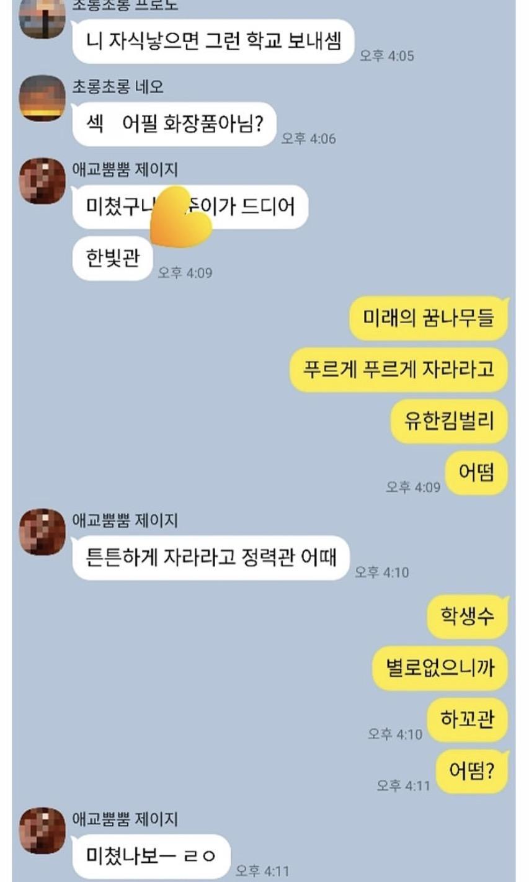Select the yellow 어떰? bubble with question mark
The width and height of the screenshot is (529, 882).
472,771
